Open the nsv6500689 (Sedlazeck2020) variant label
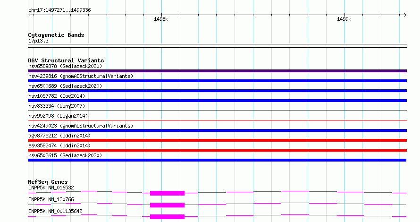 65,86
